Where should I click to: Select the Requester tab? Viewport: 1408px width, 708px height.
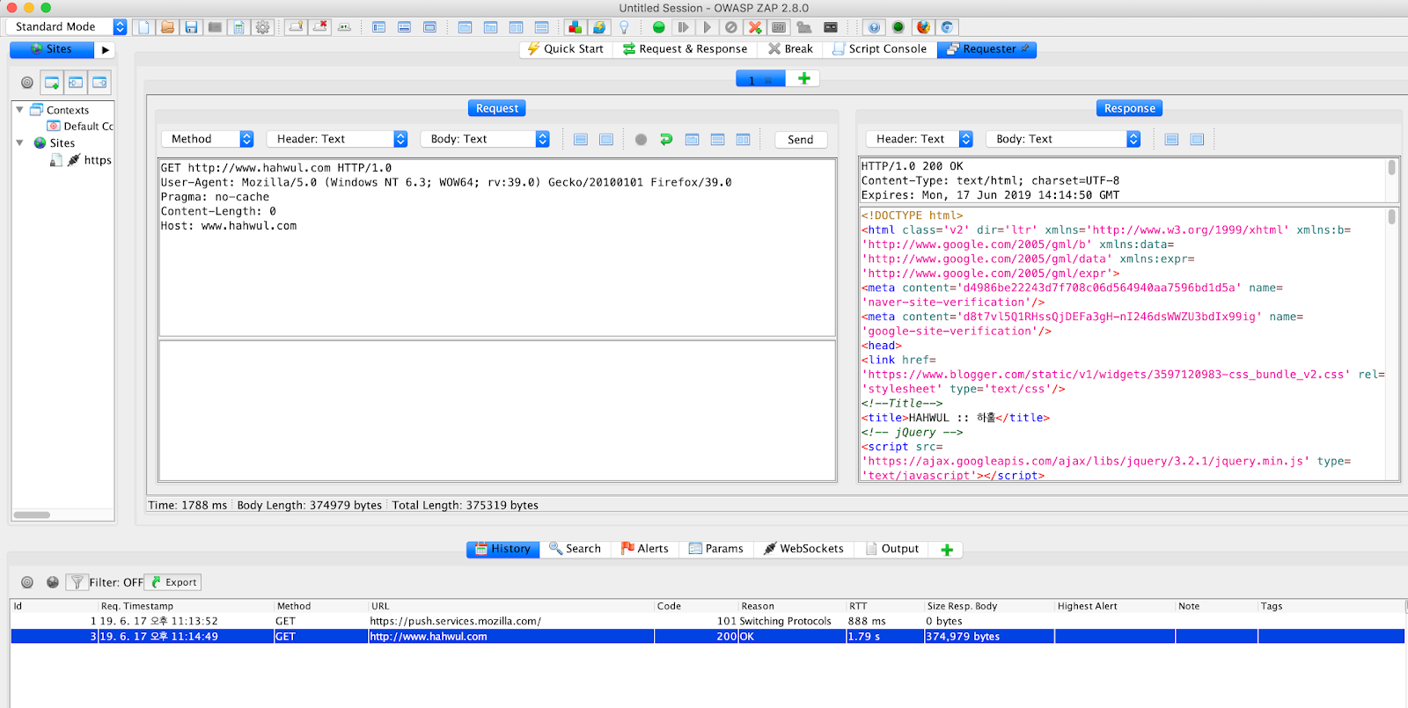(x=986, y=49)
